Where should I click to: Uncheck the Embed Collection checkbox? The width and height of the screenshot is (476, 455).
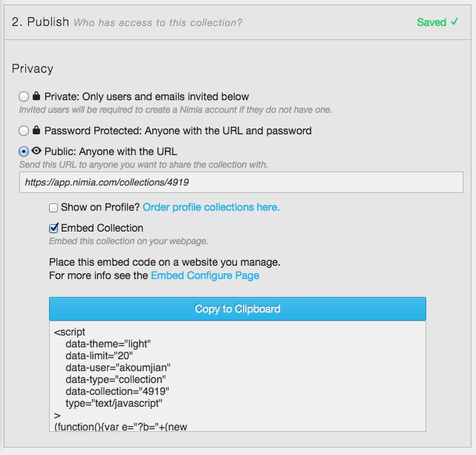(x=53, y=228)
